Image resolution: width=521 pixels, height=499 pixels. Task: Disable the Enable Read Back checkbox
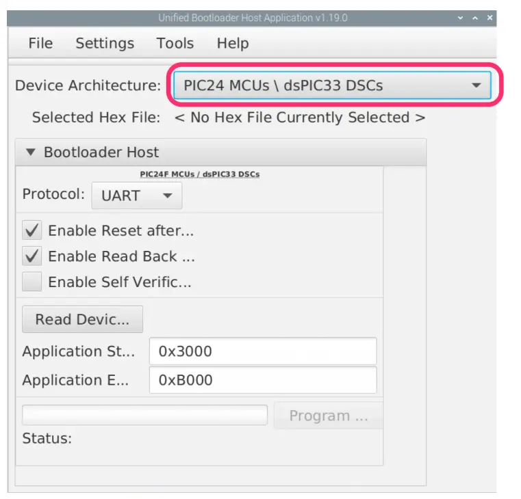[32, 256]
